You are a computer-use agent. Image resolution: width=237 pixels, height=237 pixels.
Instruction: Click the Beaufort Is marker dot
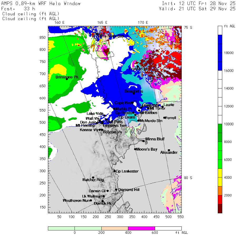click(x=134, y=93)
